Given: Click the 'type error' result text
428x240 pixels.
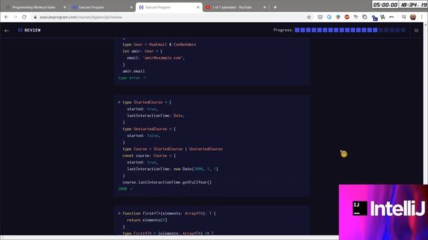Looking at the screenshot, I should (x=129, y=78).
